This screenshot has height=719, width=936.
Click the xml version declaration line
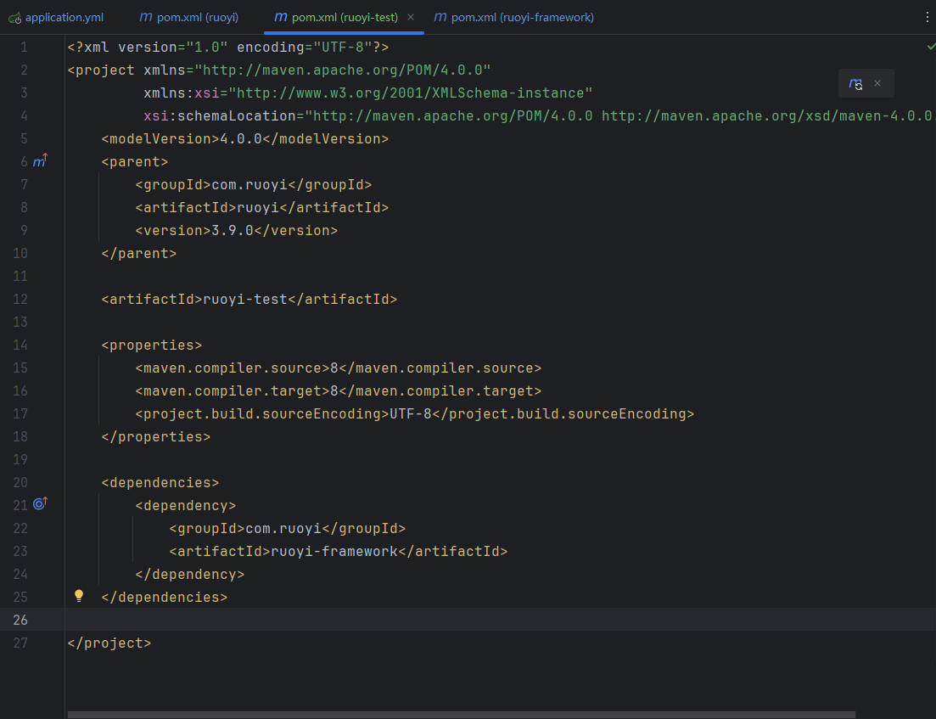click(x=228, y=48)
